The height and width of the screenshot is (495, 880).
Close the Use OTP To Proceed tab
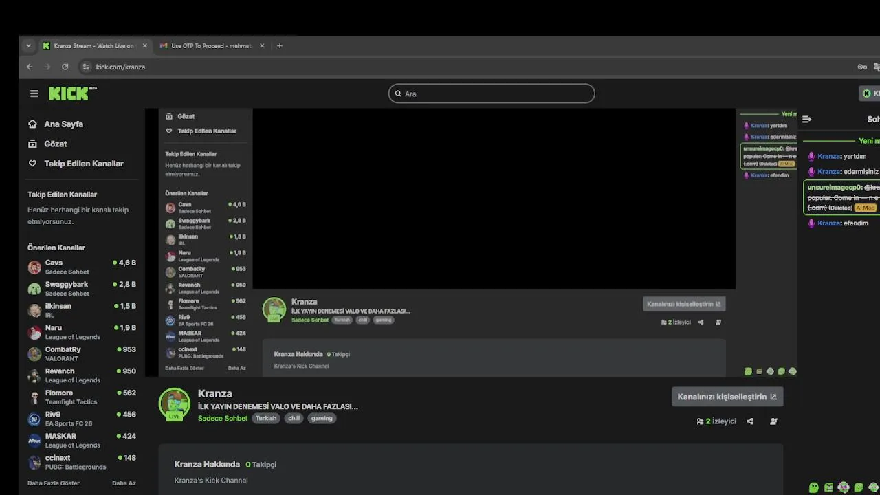262,46
